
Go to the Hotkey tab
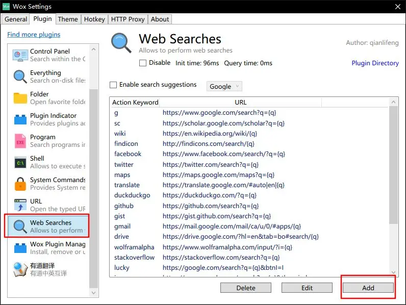tap(94, 19)
